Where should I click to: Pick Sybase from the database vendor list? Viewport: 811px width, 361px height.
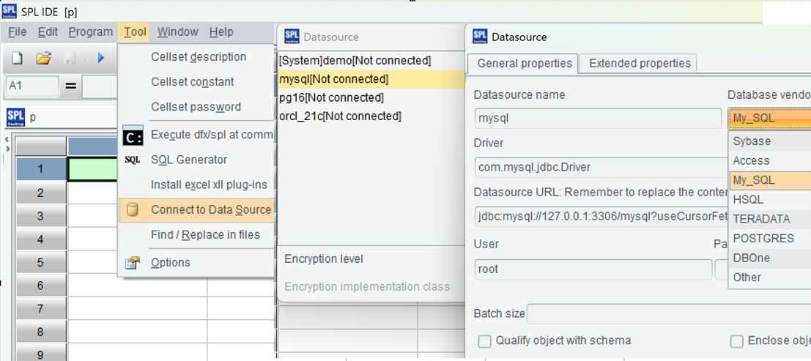pos(752,141)
